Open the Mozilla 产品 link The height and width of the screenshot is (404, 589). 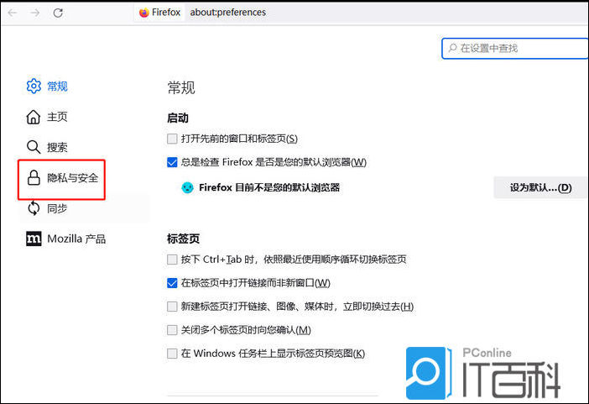pyautogui.click(x=76, y=239)
